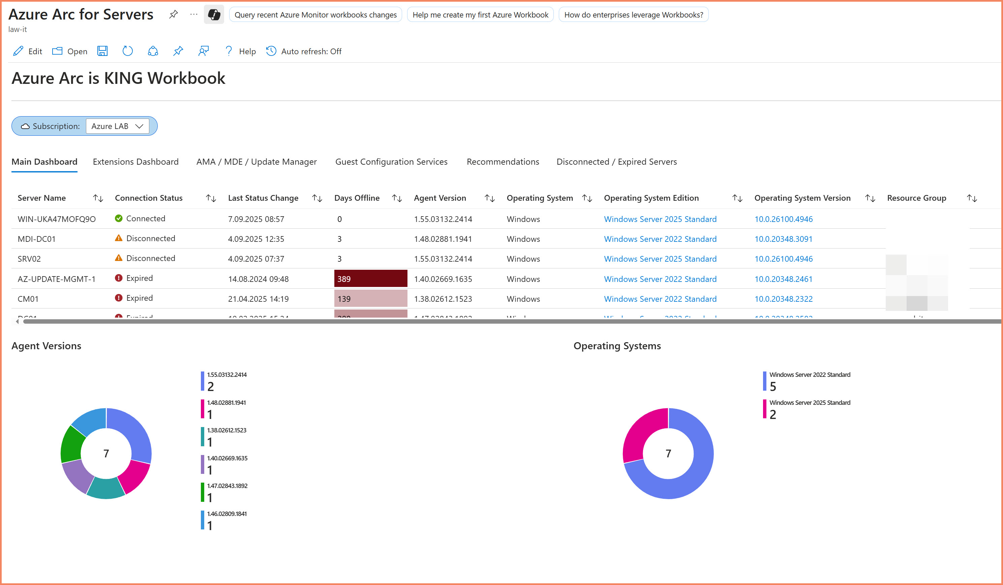Open the 10.0.20348.2322 version link for CM01
1003x585 pixels.
783,299
